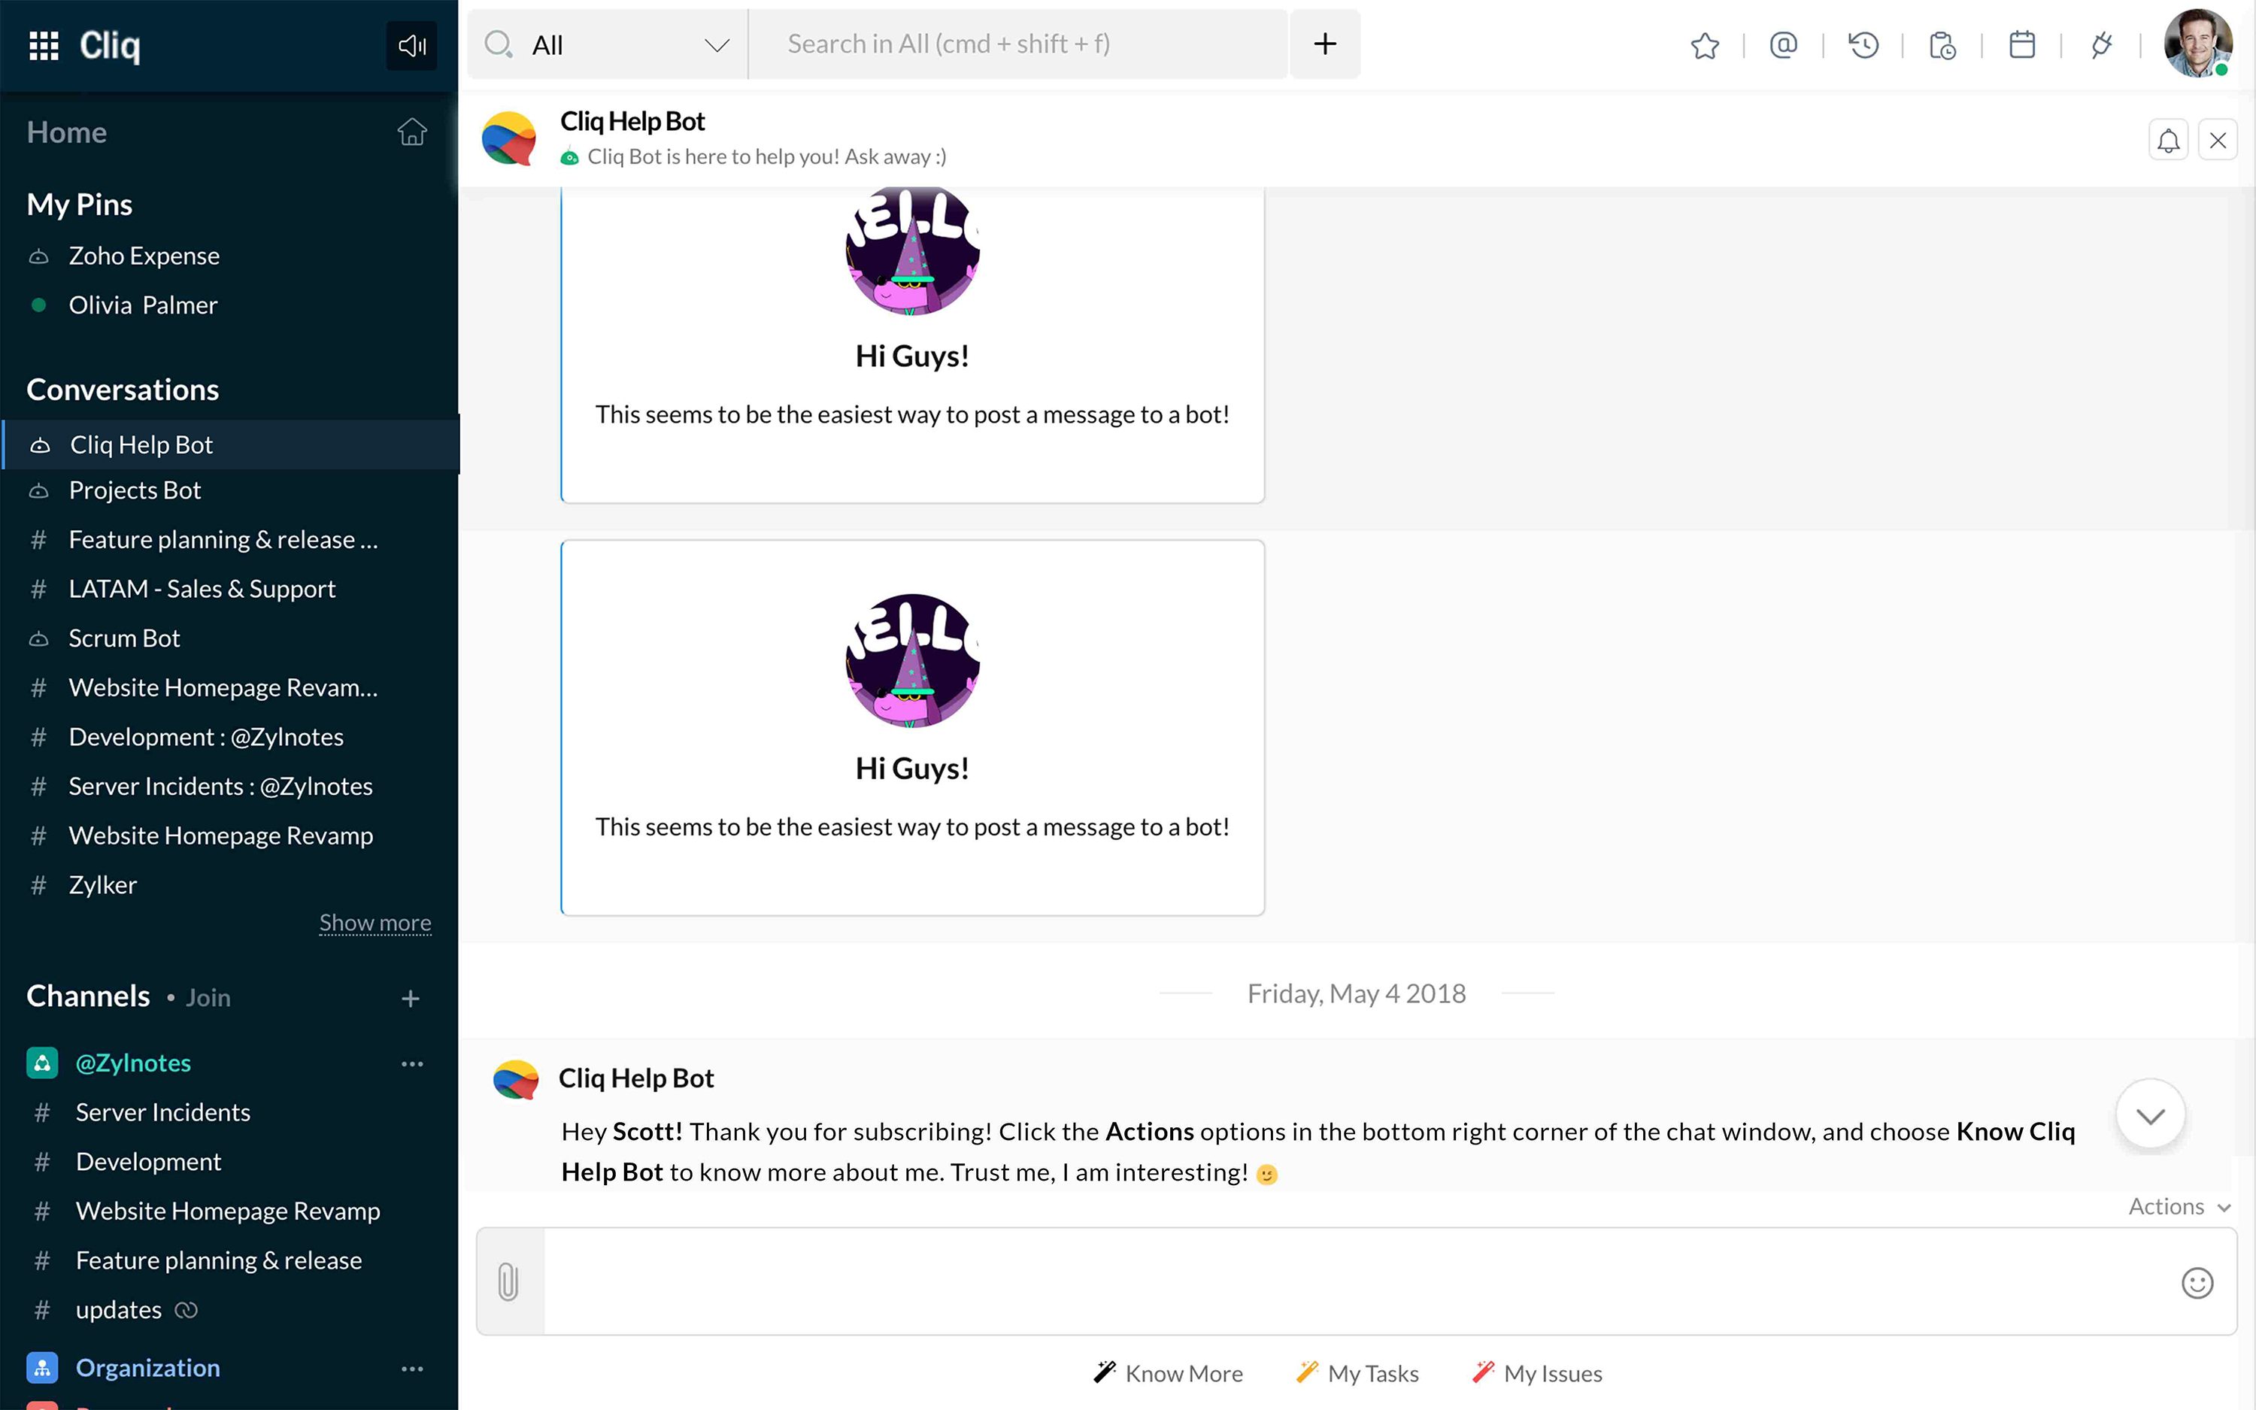
Task: Expand the Actions dropdown above message box
Action: [2179, 1207]
